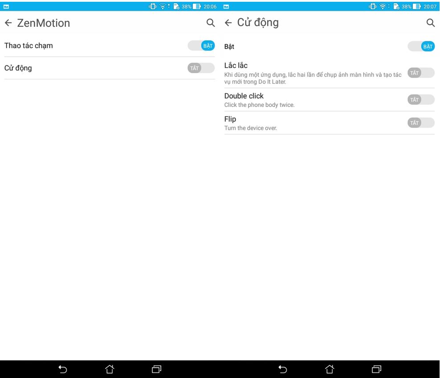Viewport: 440px width, 378px height.
Task: Turn off the Thao tác chạm switch
Action: coord(201,46)
